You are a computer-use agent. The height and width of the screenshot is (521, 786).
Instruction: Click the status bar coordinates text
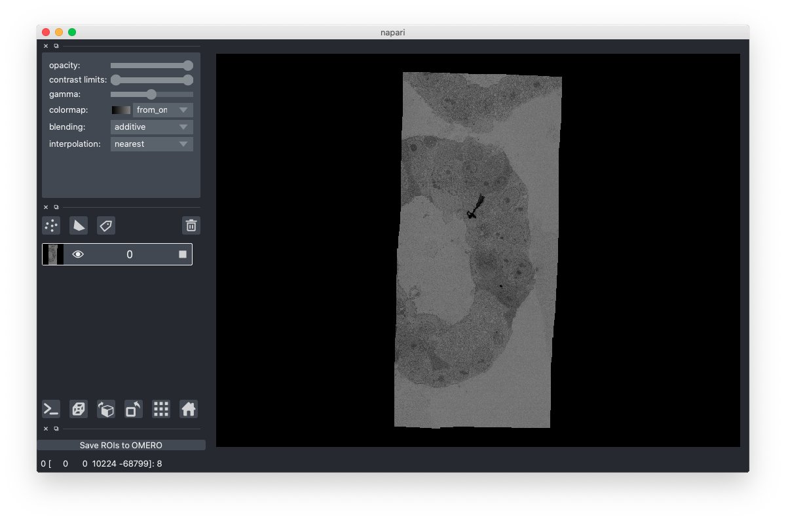(102, 463)
